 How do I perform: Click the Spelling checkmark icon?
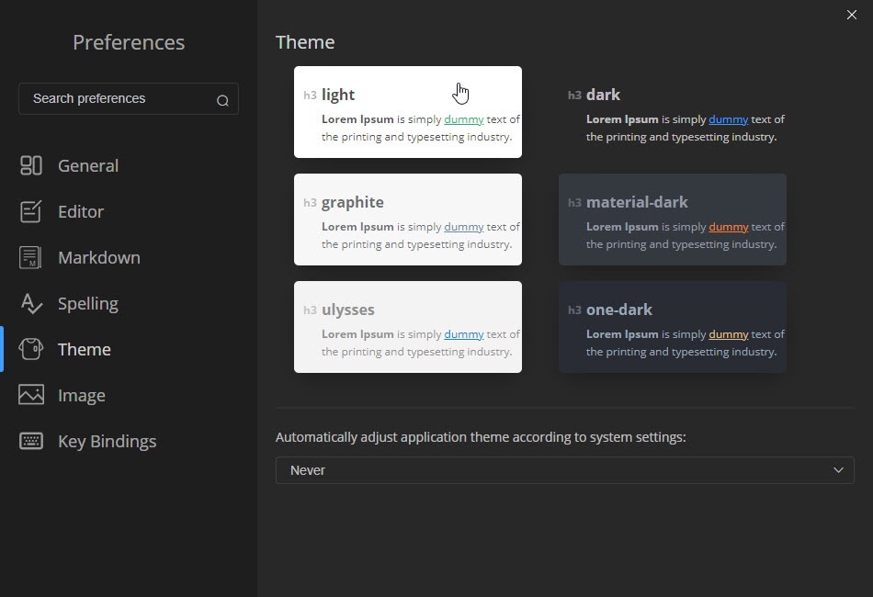(x=31, y=303)
